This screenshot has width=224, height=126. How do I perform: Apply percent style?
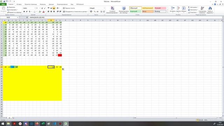95,12
